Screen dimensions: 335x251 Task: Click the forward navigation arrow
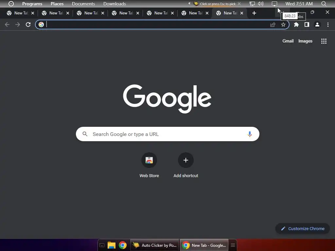pos(18,25)
